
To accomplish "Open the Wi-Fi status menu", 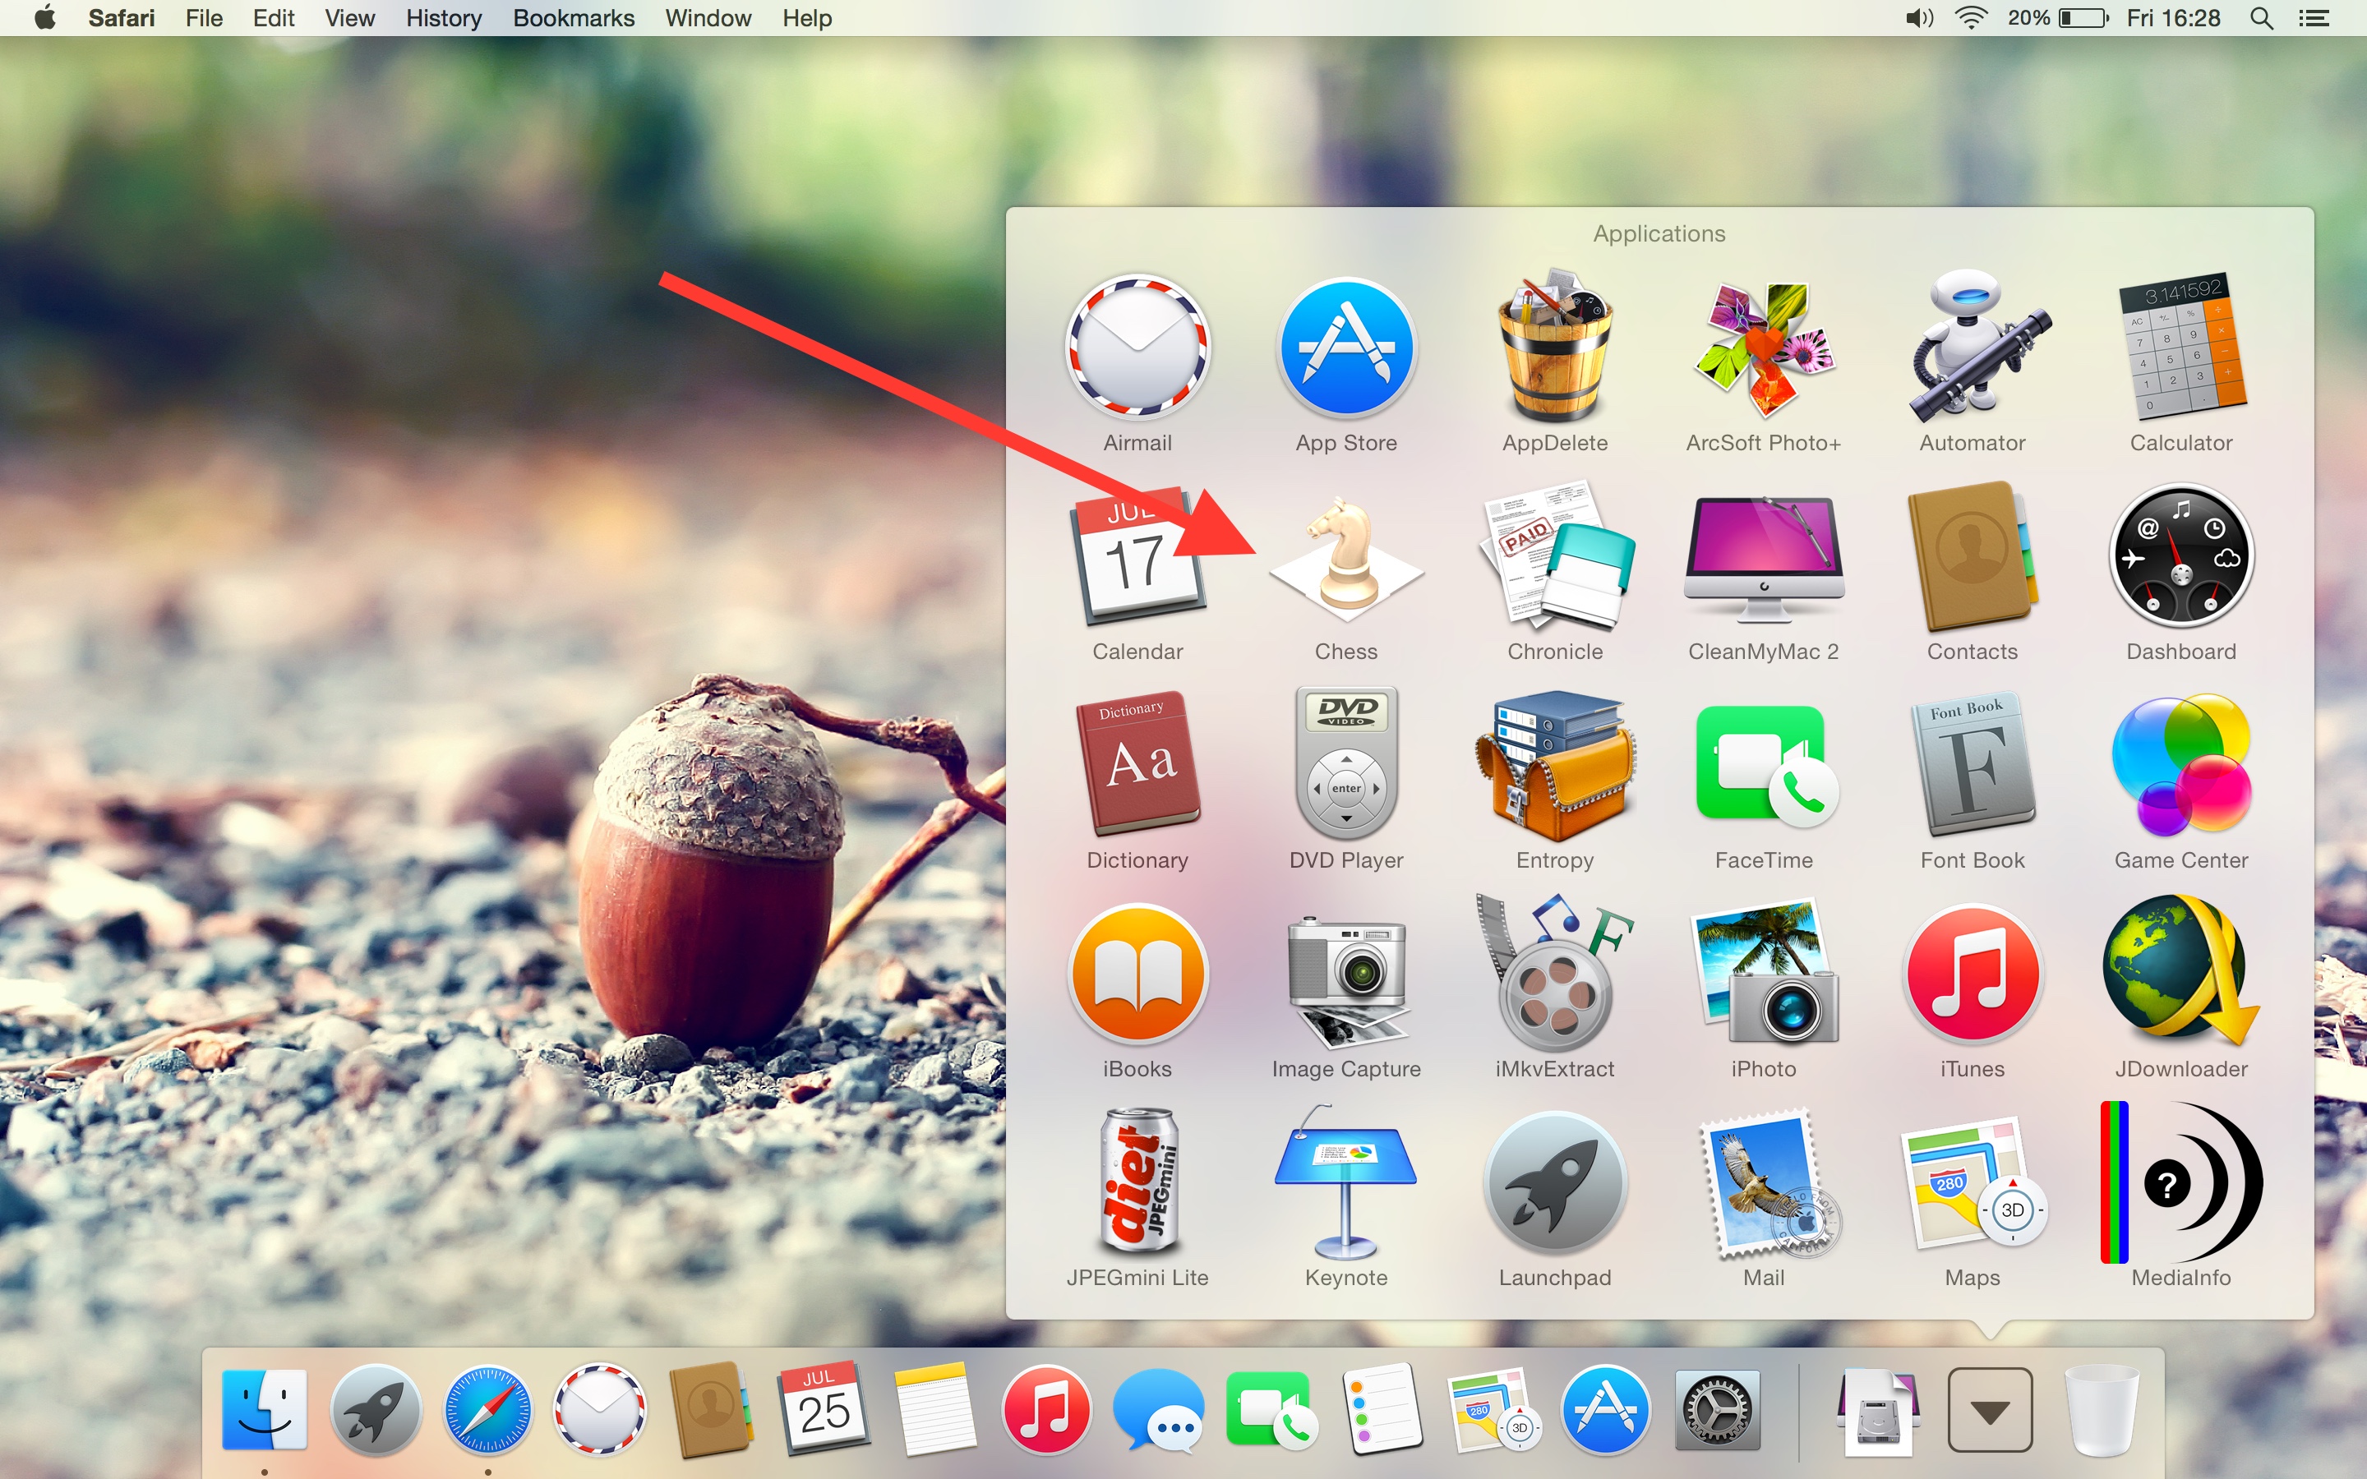I will (1971, 19).
